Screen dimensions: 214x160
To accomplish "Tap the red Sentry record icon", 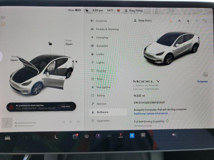I will tap(118, 10).
